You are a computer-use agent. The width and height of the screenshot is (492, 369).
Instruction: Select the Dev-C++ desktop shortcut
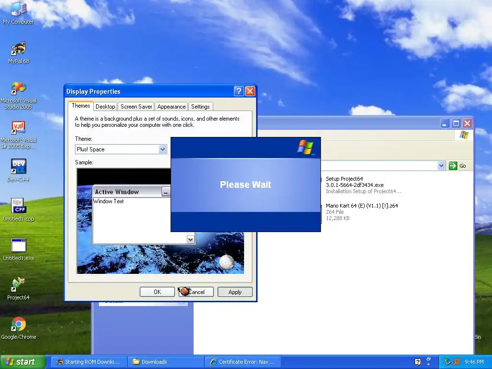pos(19,171)
